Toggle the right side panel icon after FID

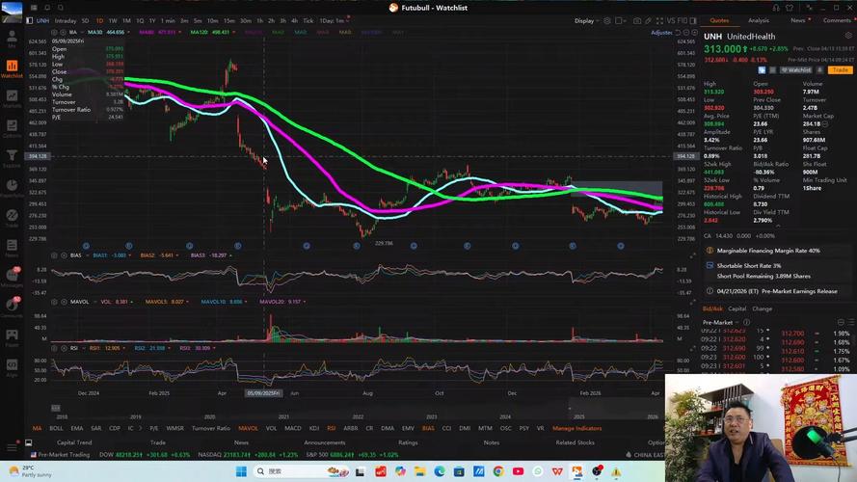pos(693,21)
